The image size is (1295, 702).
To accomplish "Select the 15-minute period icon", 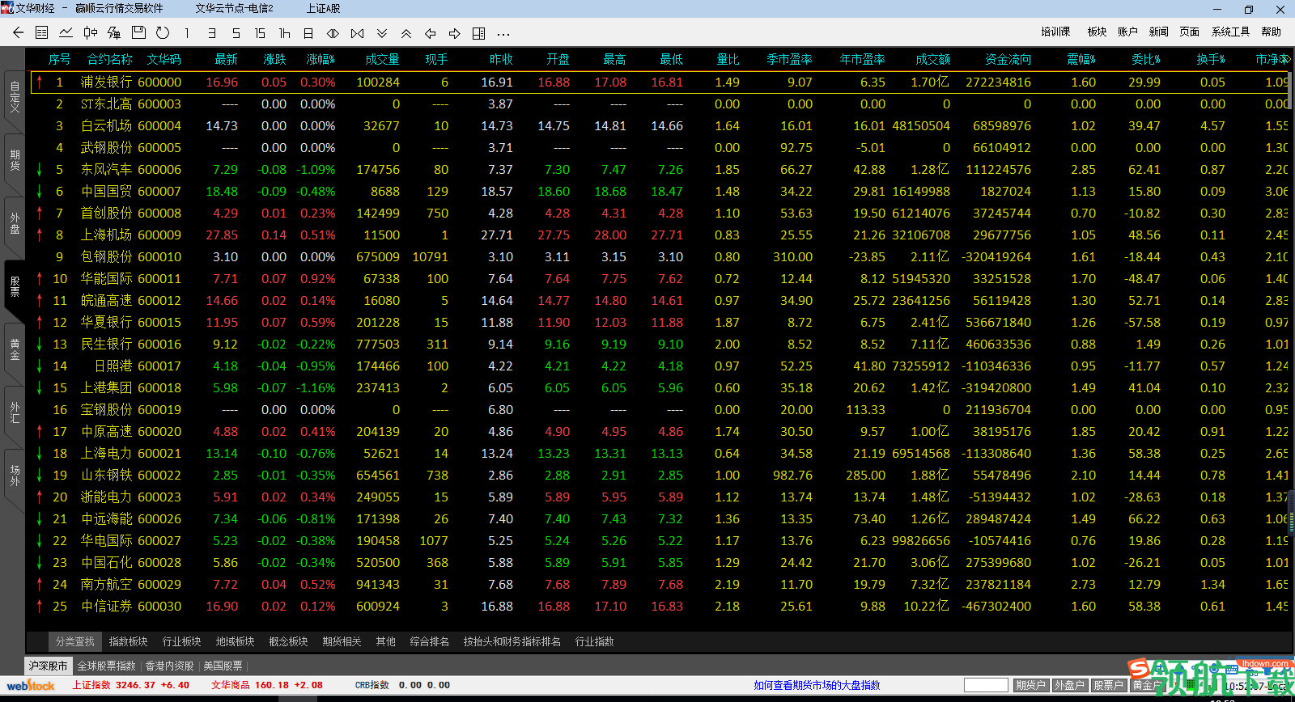I will tap(260, 33).
